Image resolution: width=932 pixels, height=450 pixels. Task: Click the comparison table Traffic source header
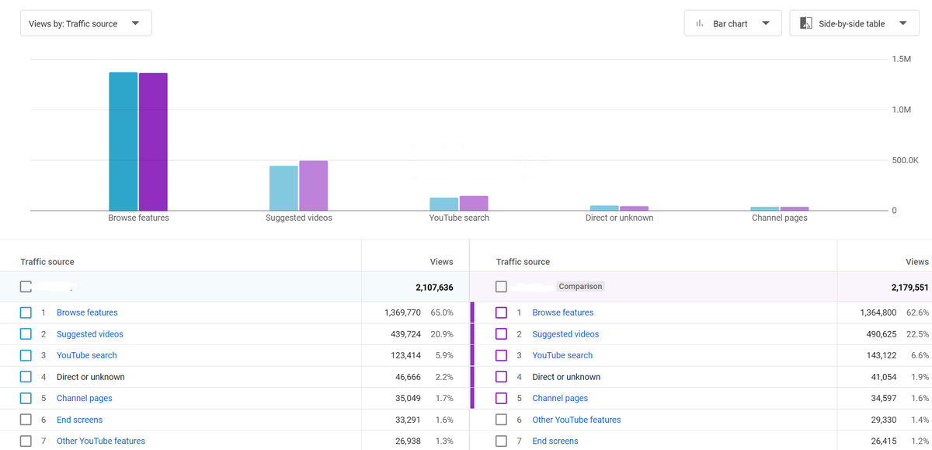click(x=523, y=262)
